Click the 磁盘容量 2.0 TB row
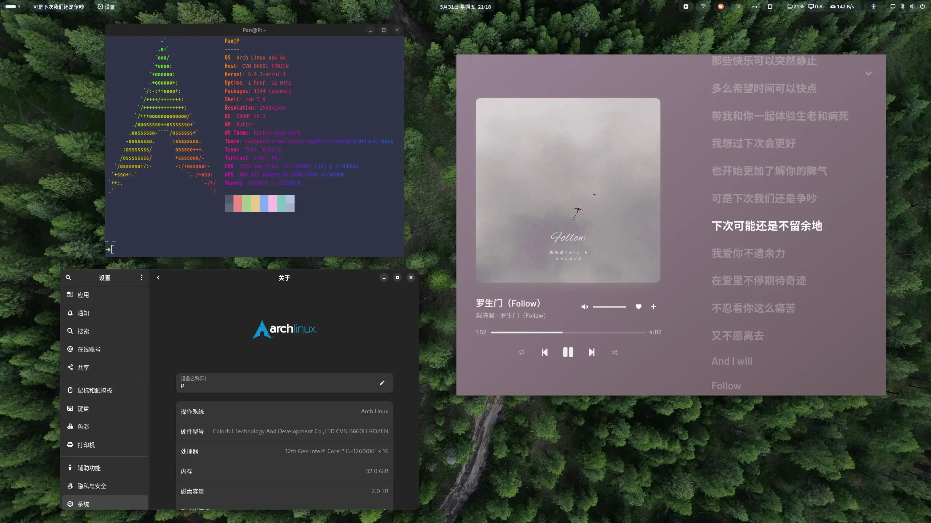Viewport: 931px width, 523px height. click(x=284, y=491)
